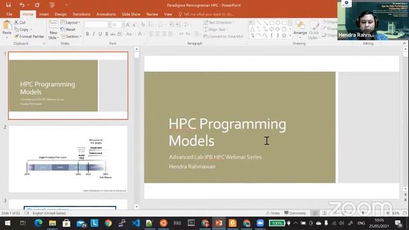Open the Arrange dropdown
Image resolution: width=409 pixels, height=230 pixels.
tap(300, 29)
